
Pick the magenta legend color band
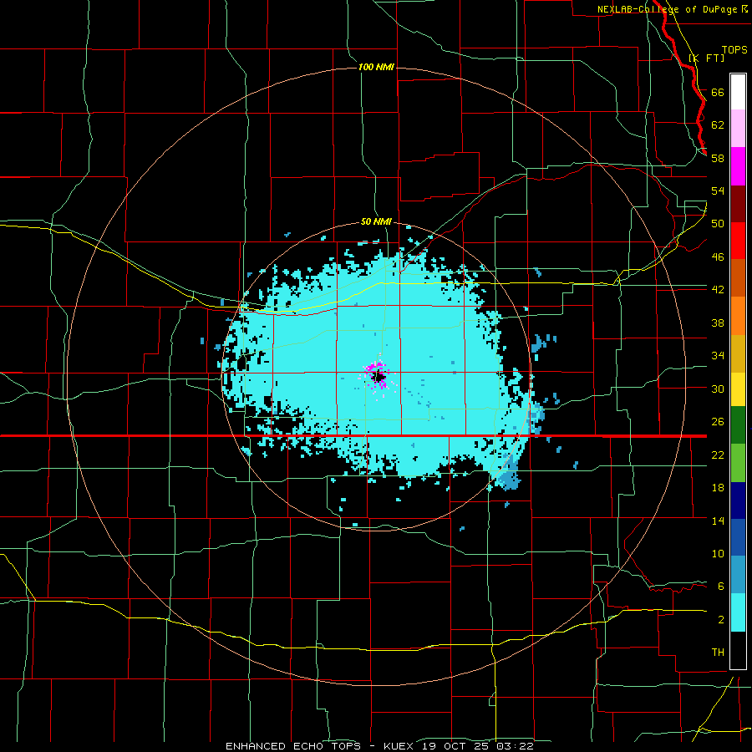point(738,166)
